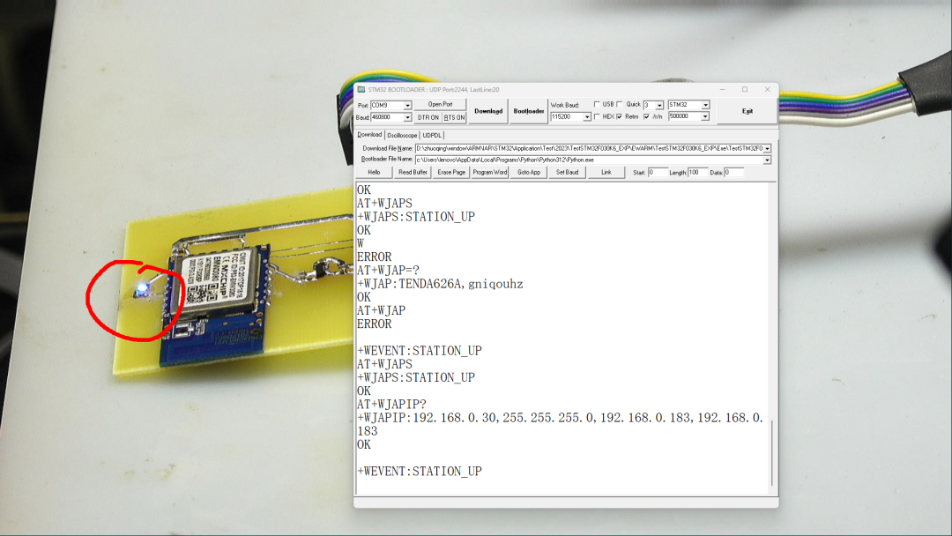Image resolution: width=952 pixels, height=536 pixels.
Task: Select the UDPDL tab
Action: (432, 135)
